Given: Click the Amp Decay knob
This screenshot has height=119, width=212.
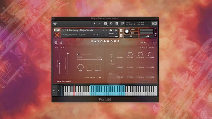Looking at the screenshot, I should tap(130, 54).
